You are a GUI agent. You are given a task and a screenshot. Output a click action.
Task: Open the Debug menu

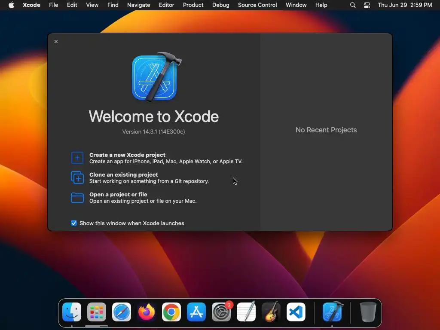point(221,5)
